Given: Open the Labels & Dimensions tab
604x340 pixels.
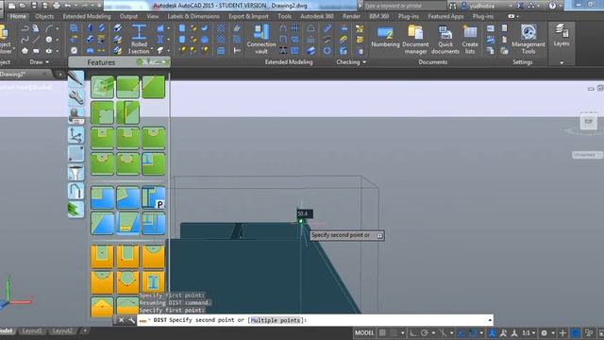Looking at the screenshot, I should (x=193, y=16).
